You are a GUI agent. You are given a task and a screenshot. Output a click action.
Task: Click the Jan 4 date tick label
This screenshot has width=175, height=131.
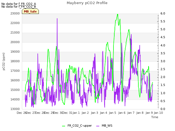pyautogui.click(x=103, y=113)
